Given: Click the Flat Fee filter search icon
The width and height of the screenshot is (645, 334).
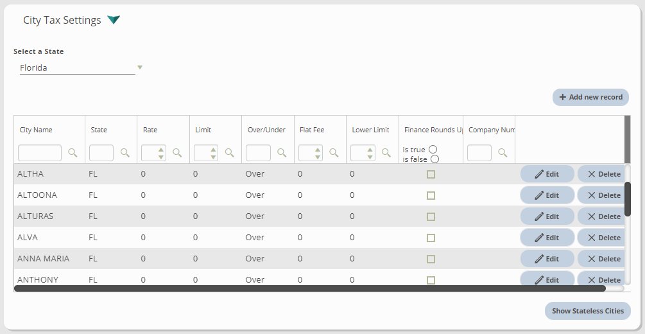Looking at the screenshot, I should coord(334,153).
